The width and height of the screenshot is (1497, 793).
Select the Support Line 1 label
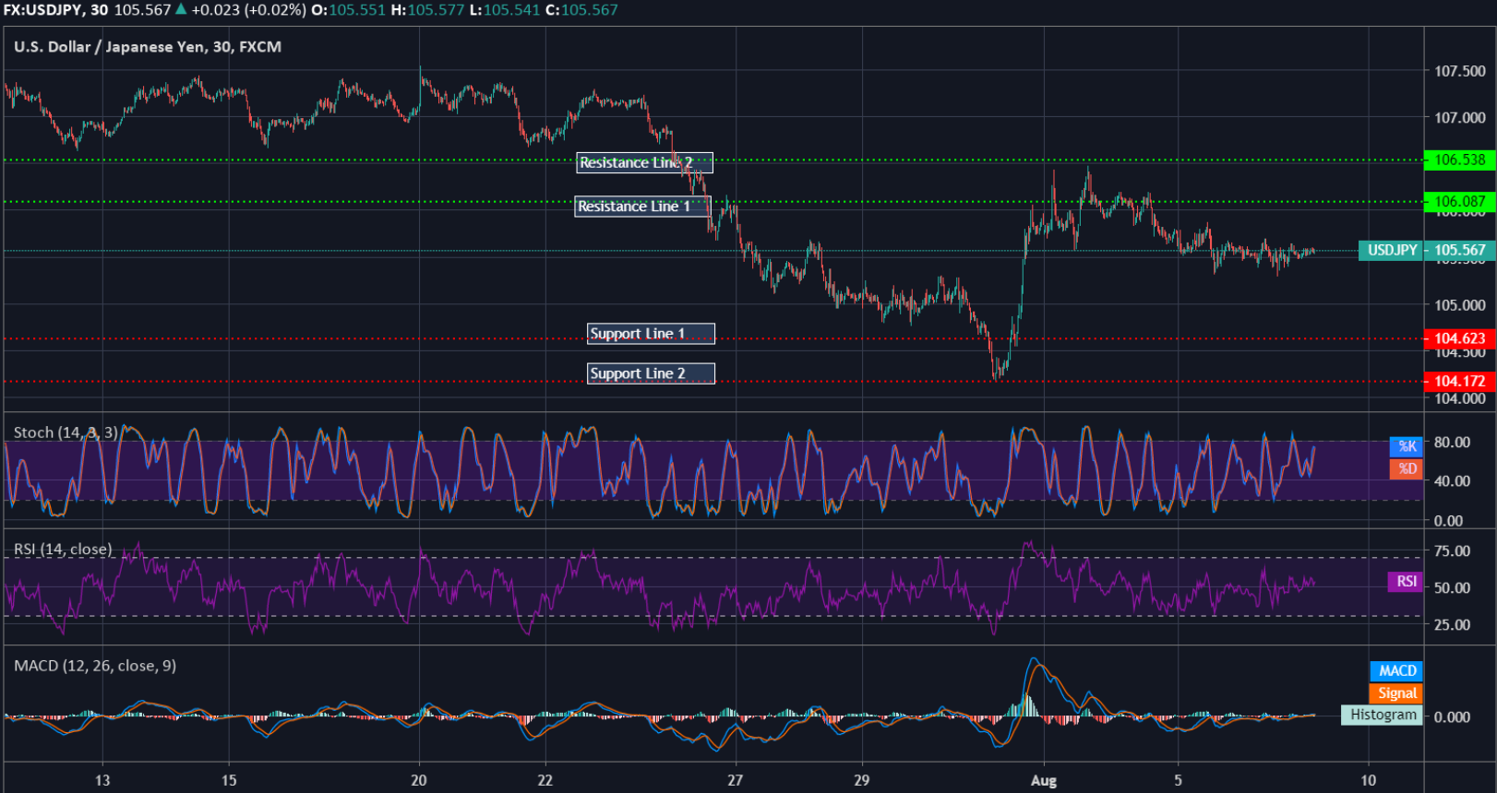651,334
